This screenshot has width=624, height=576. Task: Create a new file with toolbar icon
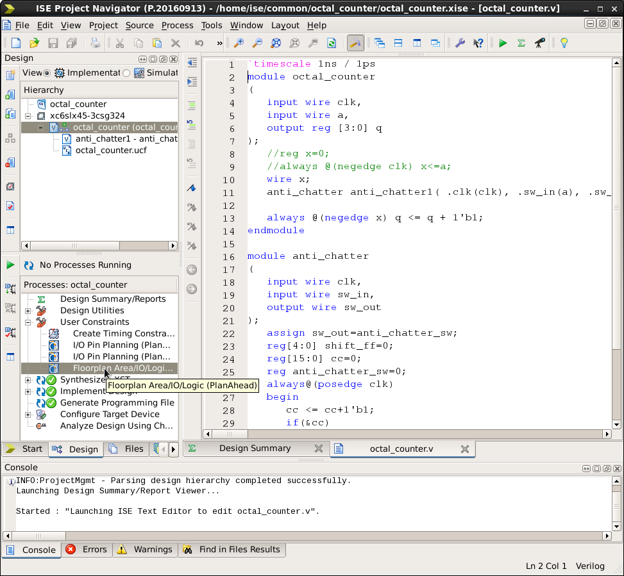[16, 43]
